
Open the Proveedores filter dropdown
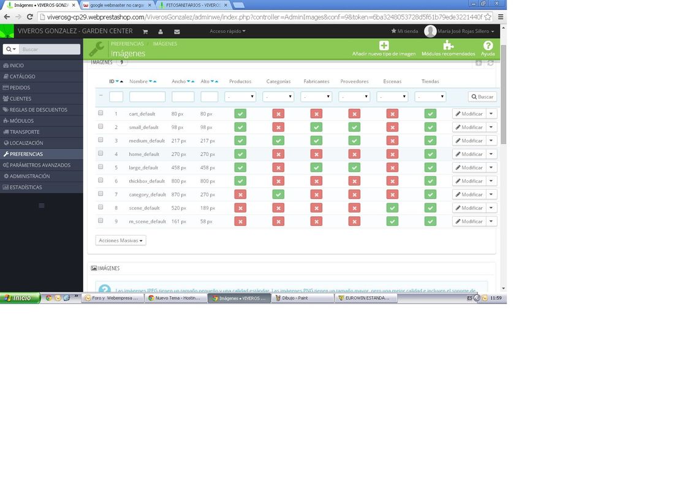pos(354,97)
